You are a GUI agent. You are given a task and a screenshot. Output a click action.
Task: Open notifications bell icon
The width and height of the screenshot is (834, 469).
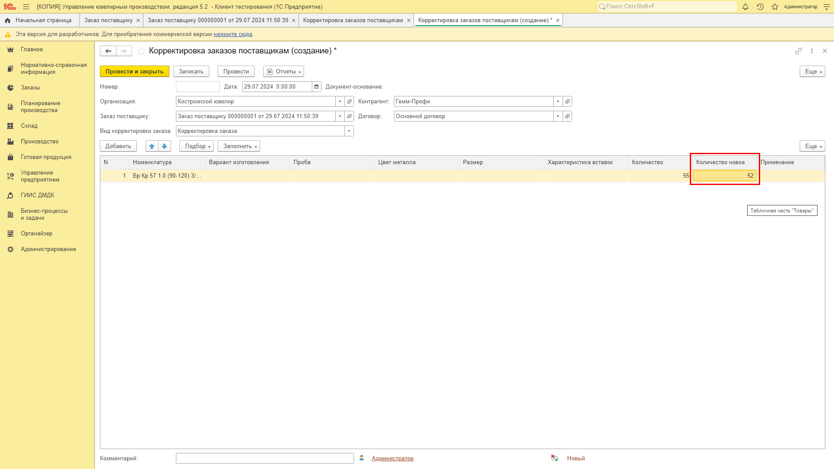745,7
